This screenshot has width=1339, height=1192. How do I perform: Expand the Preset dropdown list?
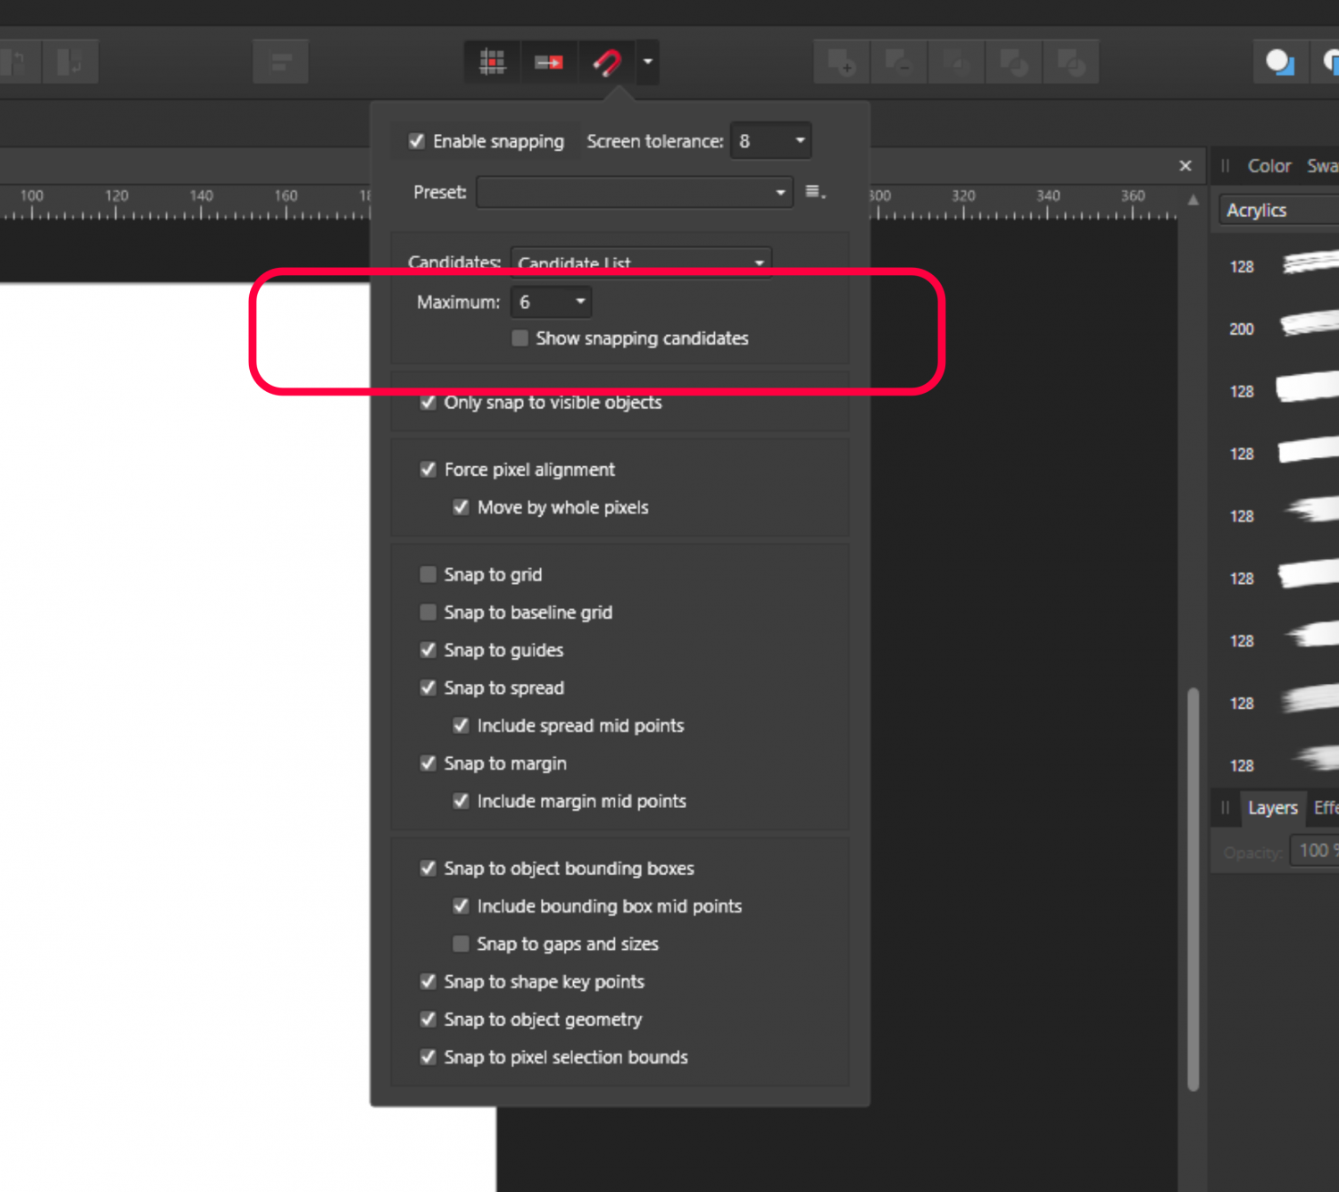coord(779,192)
